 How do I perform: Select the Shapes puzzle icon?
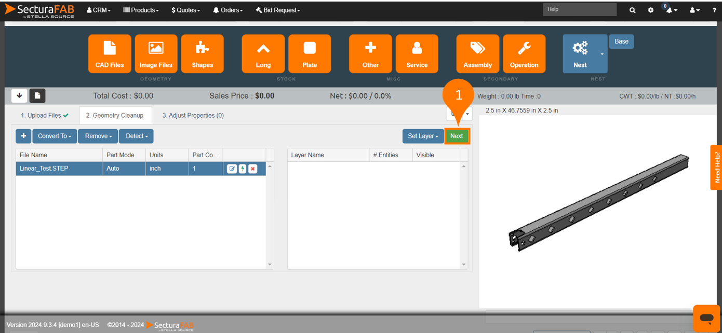point(202,54)
